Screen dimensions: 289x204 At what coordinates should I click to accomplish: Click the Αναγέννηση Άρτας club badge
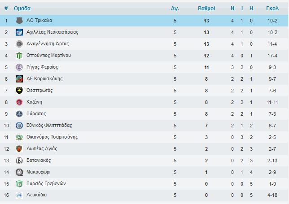(x=19, y=44)
